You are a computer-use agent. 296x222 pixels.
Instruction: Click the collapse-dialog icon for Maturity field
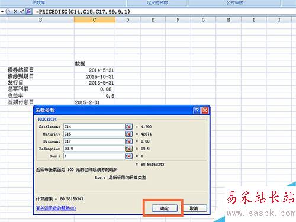click(x=128, y=134)
